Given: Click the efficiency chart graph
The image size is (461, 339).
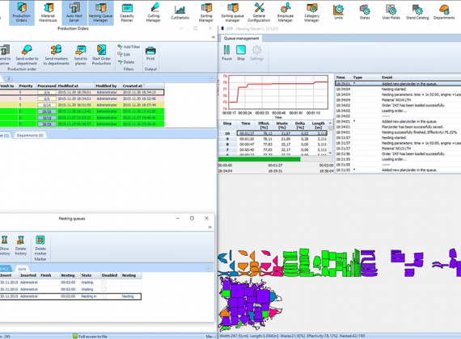Looking at the screenshot, I should [278, 92].
